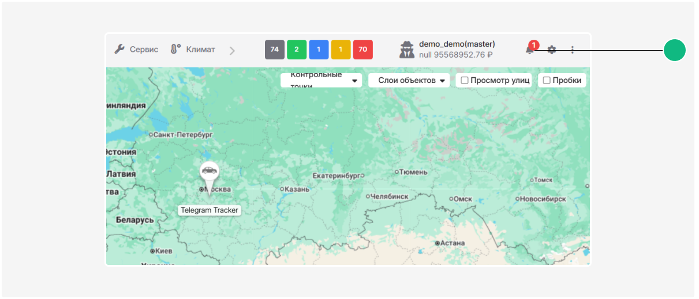
Task: Open the three-dot more options menu
Action: pos(573,50)
